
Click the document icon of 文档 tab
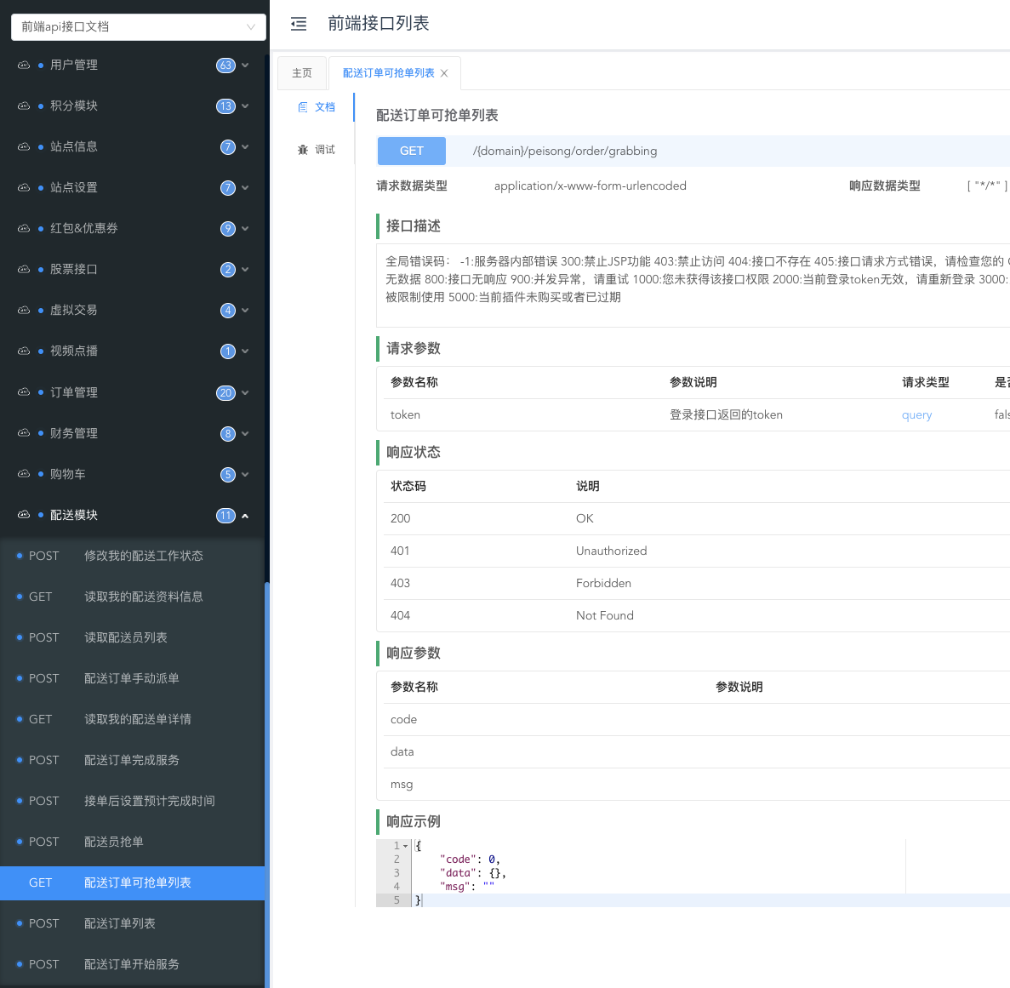303,107
